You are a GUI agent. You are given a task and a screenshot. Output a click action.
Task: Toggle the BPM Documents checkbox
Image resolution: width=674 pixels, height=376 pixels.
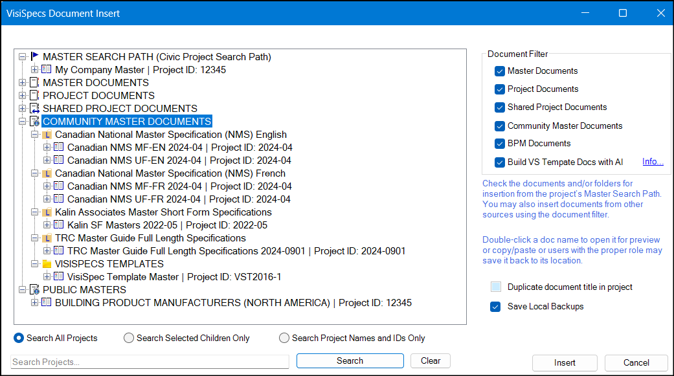tap(499, 144)
